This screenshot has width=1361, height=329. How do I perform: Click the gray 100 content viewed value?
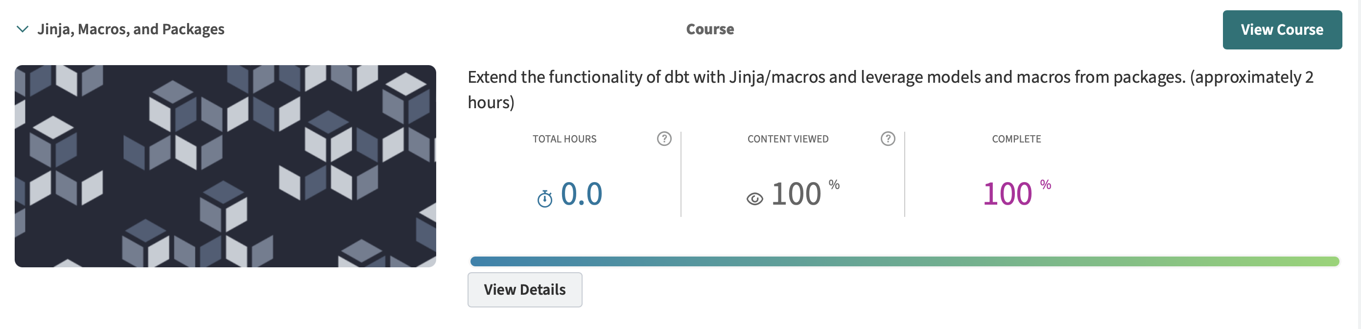click(796, 194)
